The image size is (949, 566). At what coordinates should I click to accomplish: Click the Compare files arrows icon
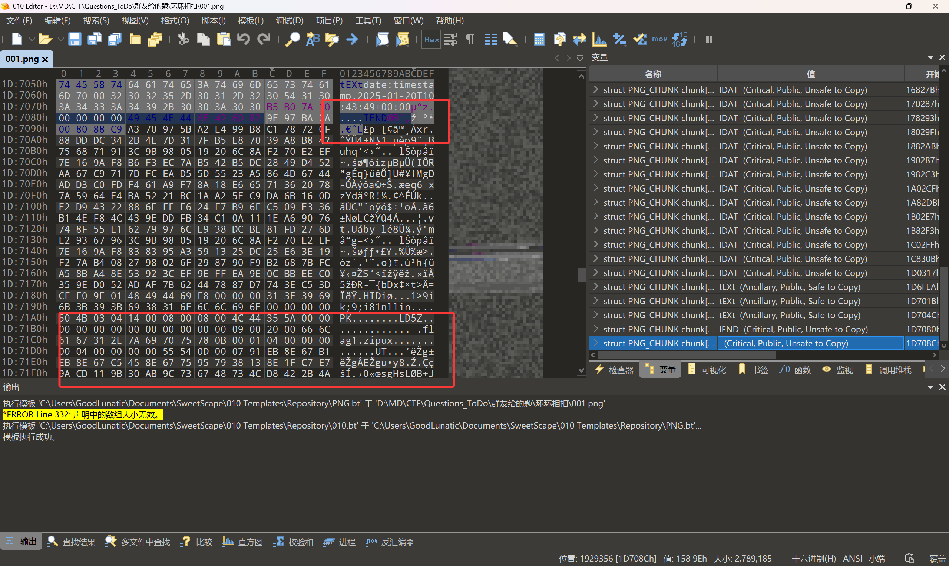tap(580, 39)
